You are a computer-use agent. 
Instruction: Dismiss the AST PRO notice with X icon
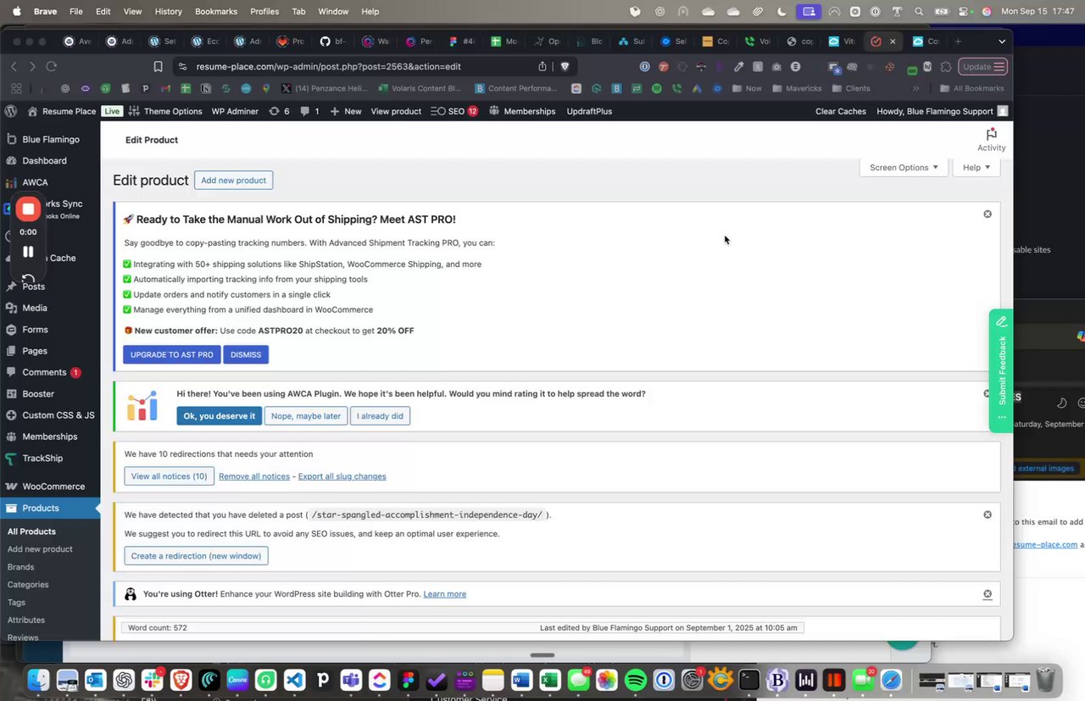988,214
